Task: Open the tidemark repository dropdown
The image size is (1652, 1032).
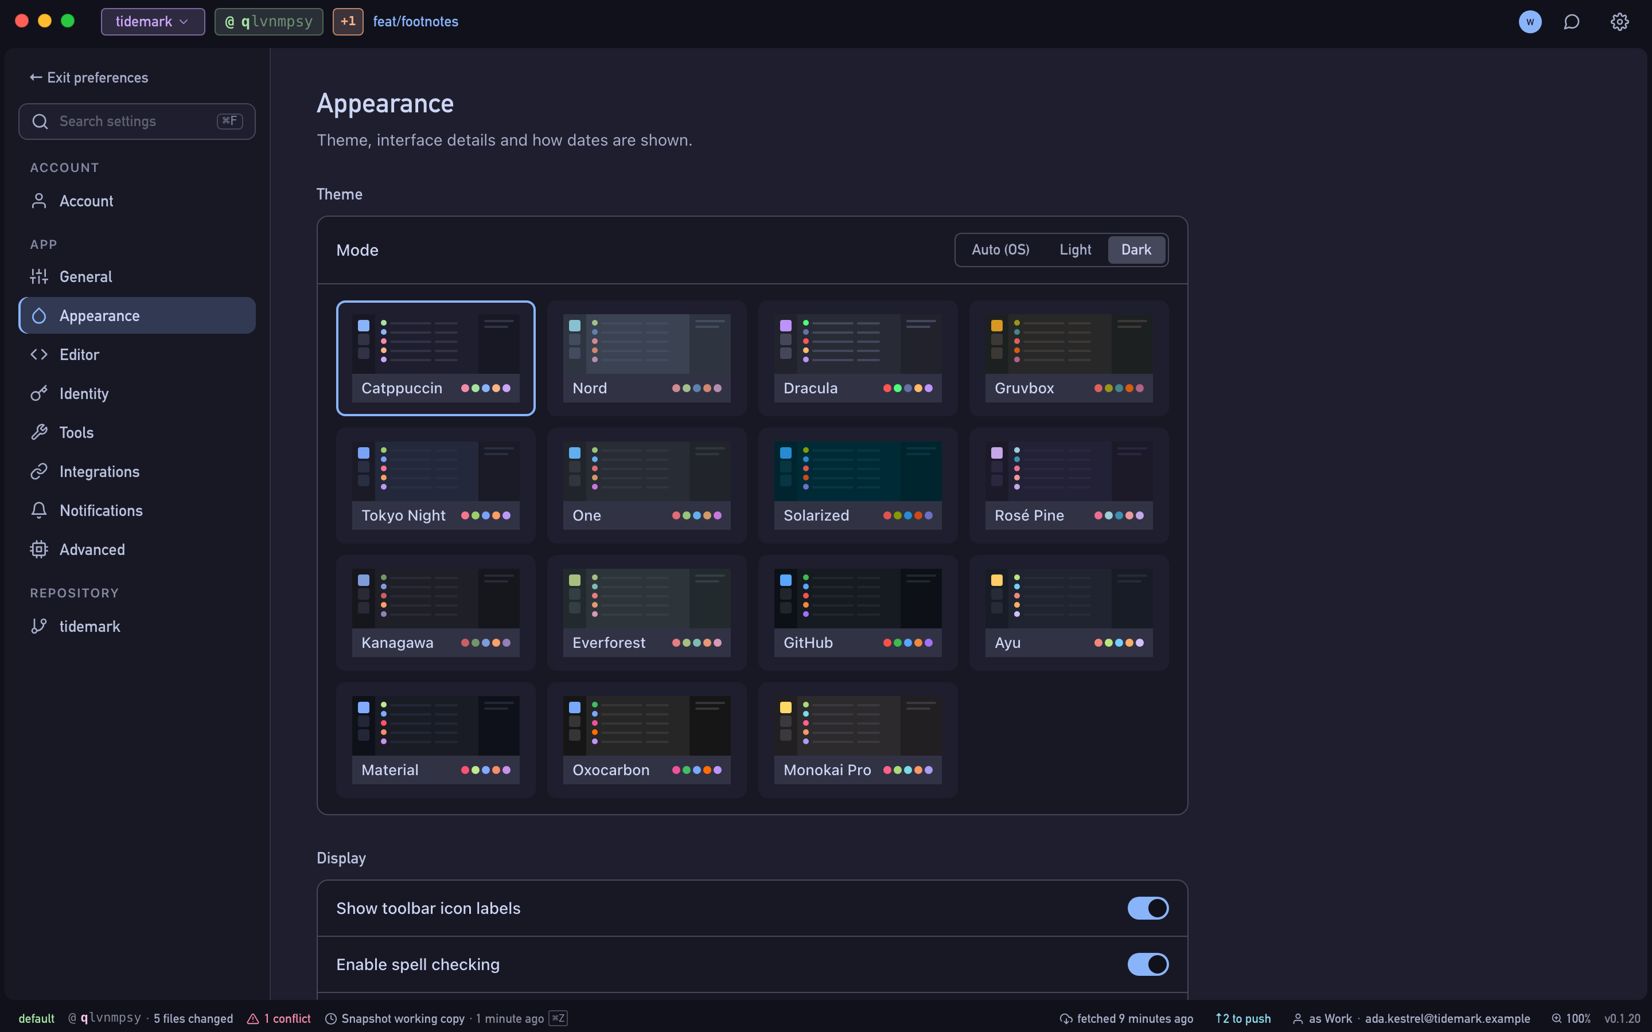Action: tap(152, 22)
